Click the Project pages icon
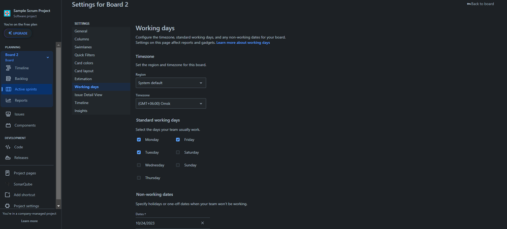 (8, 173)
